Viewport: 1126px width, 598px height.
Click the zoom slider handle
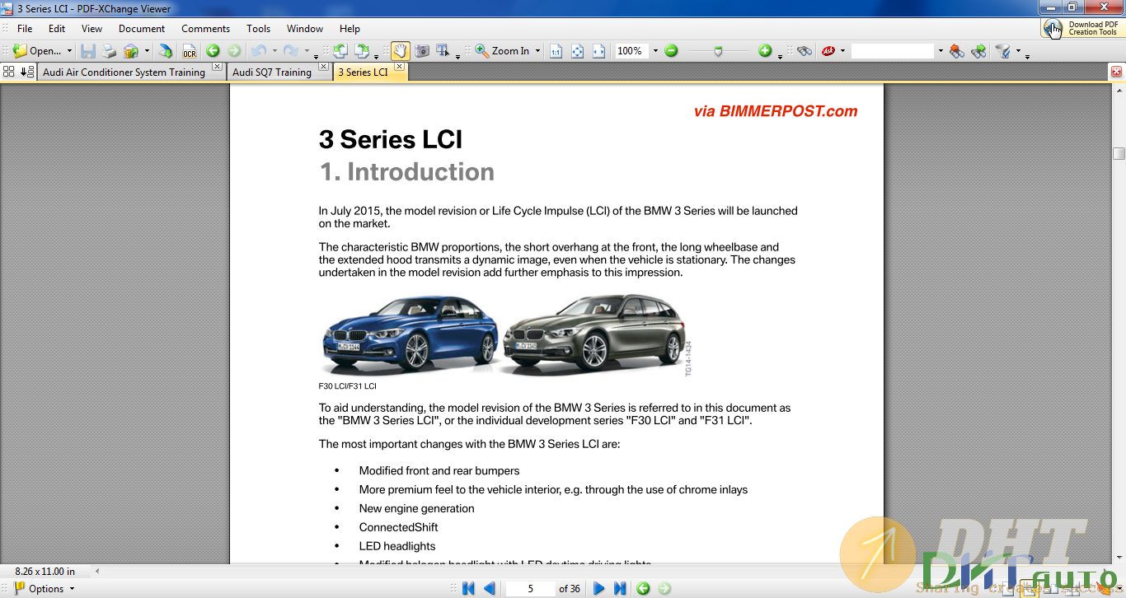[719, 51]
